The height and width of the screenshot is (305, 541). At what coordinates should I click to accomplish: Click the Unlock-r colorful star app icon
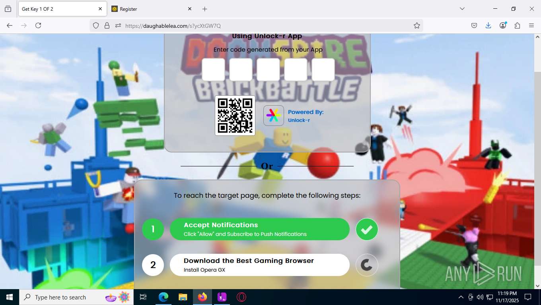pyautogui.click(x=274, y=116)
